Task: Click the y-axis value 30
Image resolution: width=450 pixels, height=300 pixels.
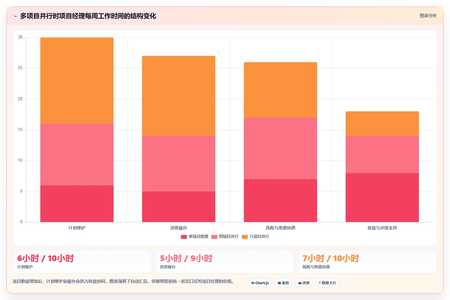Action: tap(20, 37)
